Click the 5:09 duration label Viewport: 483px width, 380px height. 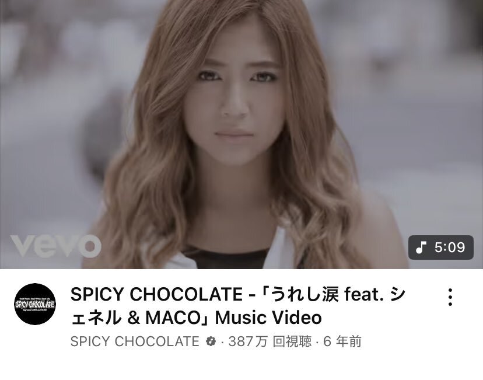[x=450, y=247]
